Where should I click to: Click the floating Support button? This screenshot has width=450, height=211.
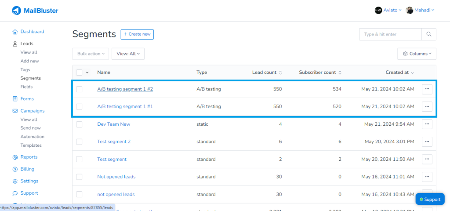(x=430, y=199)
